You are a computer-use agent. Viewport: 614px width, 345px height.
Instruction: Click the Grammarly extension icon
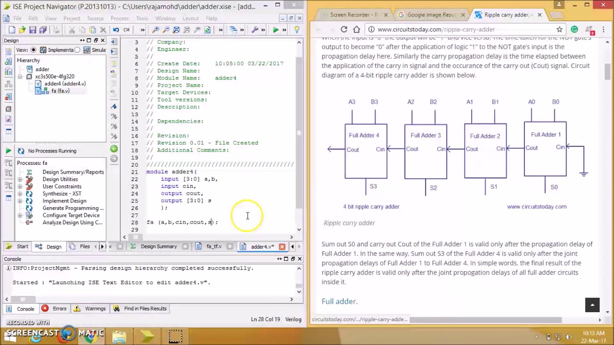tap(574, 29)
